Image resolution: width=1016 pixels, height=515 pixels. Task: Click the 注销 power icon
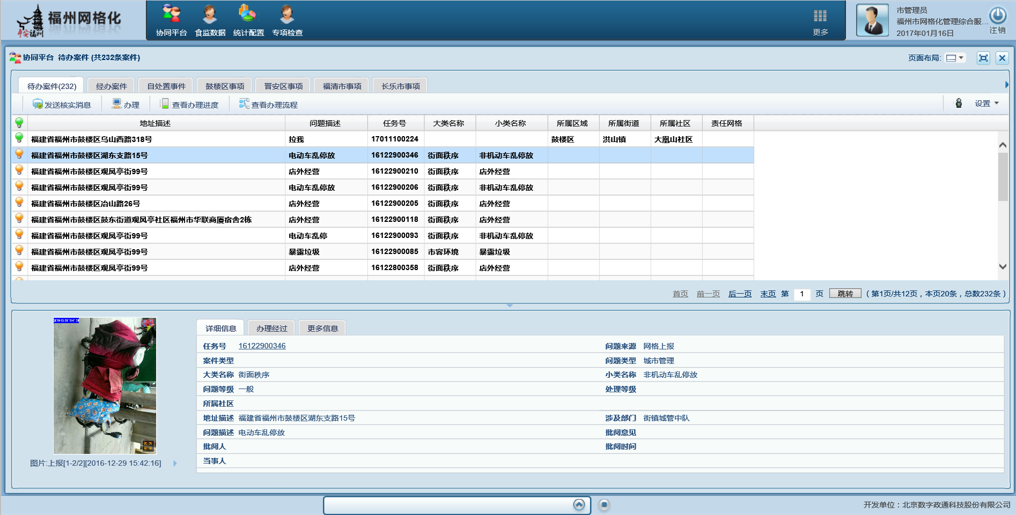click(997, 16)
